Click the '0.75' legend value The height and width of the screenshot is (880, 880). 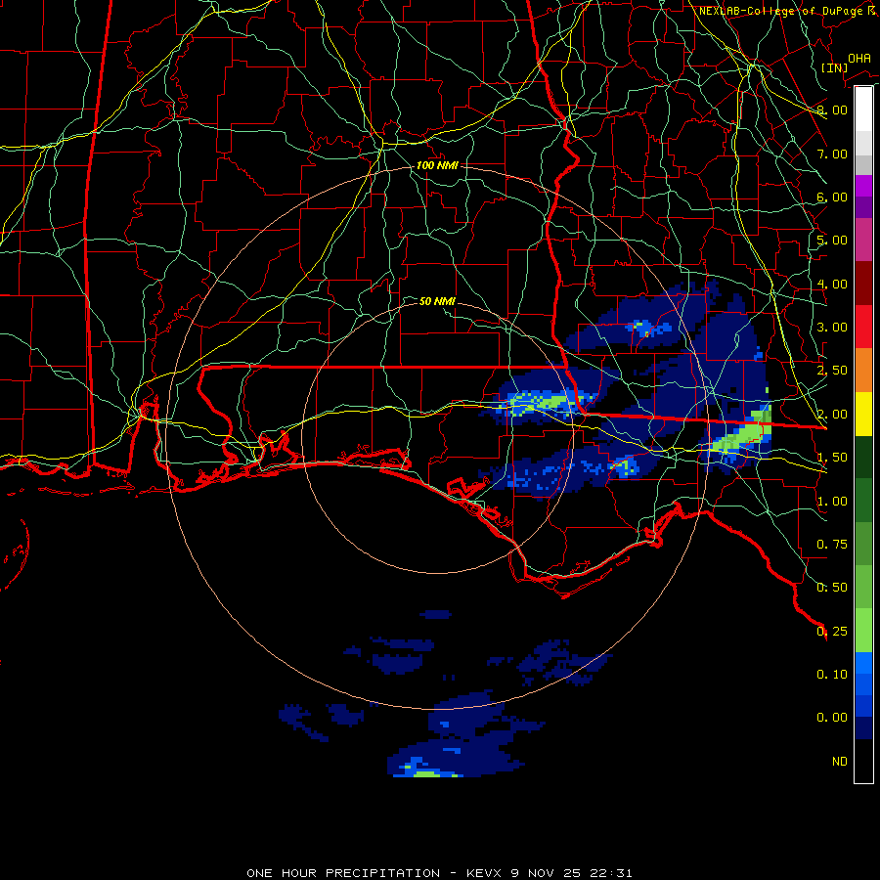pyautogui.click(x=832, y=545)
